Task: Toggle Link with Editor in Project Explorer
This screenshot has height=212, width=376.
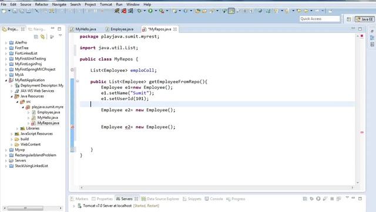Action: 43,37
